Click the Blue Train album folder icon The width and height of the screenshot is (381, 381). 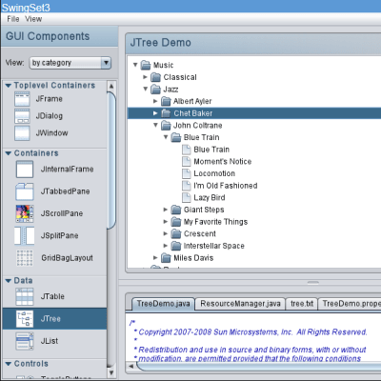(176, 137)
